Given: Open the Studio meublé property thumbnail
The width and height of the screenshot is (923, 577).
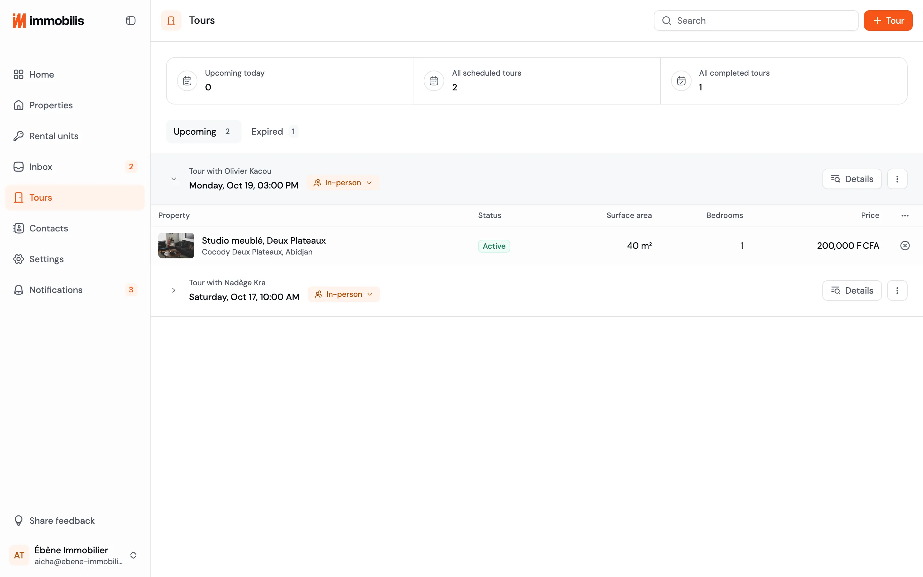Looking at the screenshot, I should (x=176, y=246).
